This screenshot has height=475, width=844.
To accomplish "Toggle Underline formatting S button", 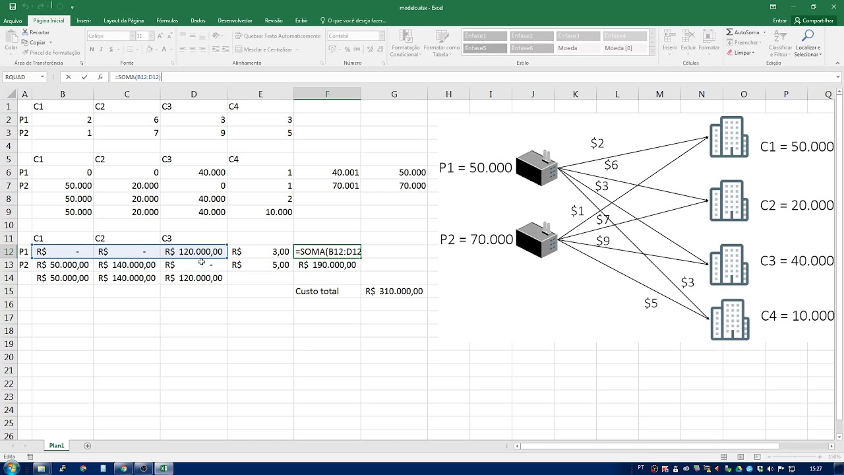I will pos(111,49).
